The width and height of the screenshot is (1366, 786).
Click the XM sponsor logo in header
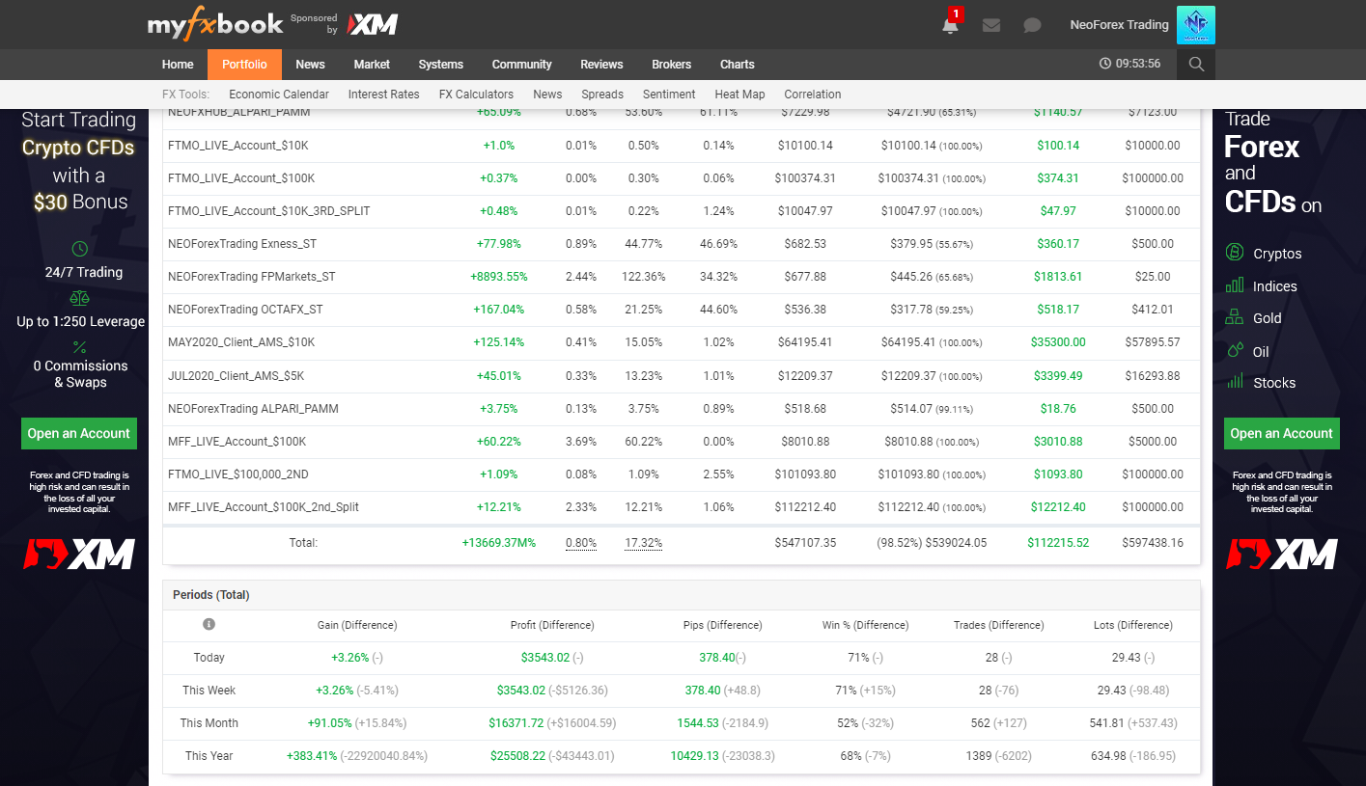(373, 24)
